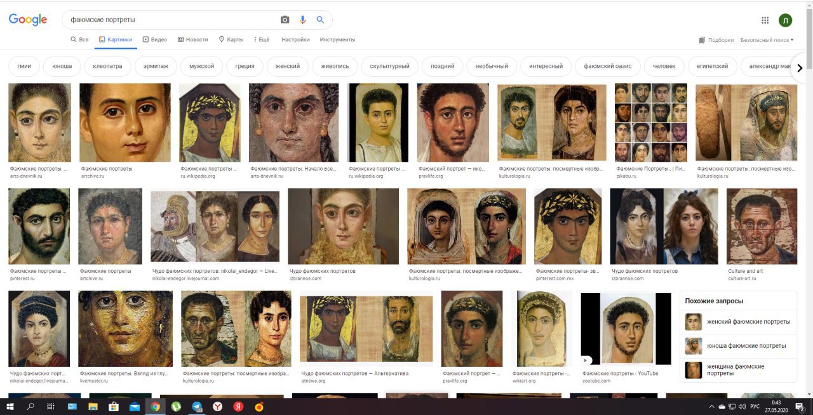Open Yandex Browser white icon on taskbar
The image size is (813, 415).
click(x=217, y=407)
